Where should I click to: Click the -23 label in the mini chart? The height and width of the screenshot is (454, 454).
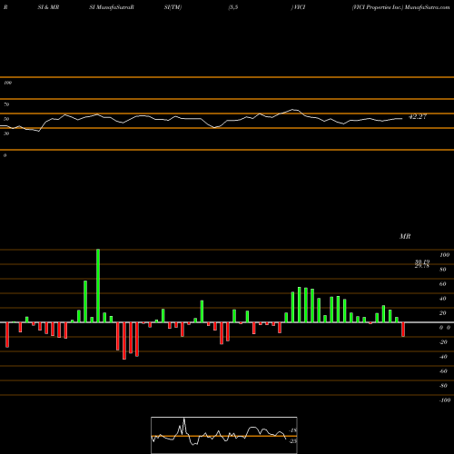293,441
